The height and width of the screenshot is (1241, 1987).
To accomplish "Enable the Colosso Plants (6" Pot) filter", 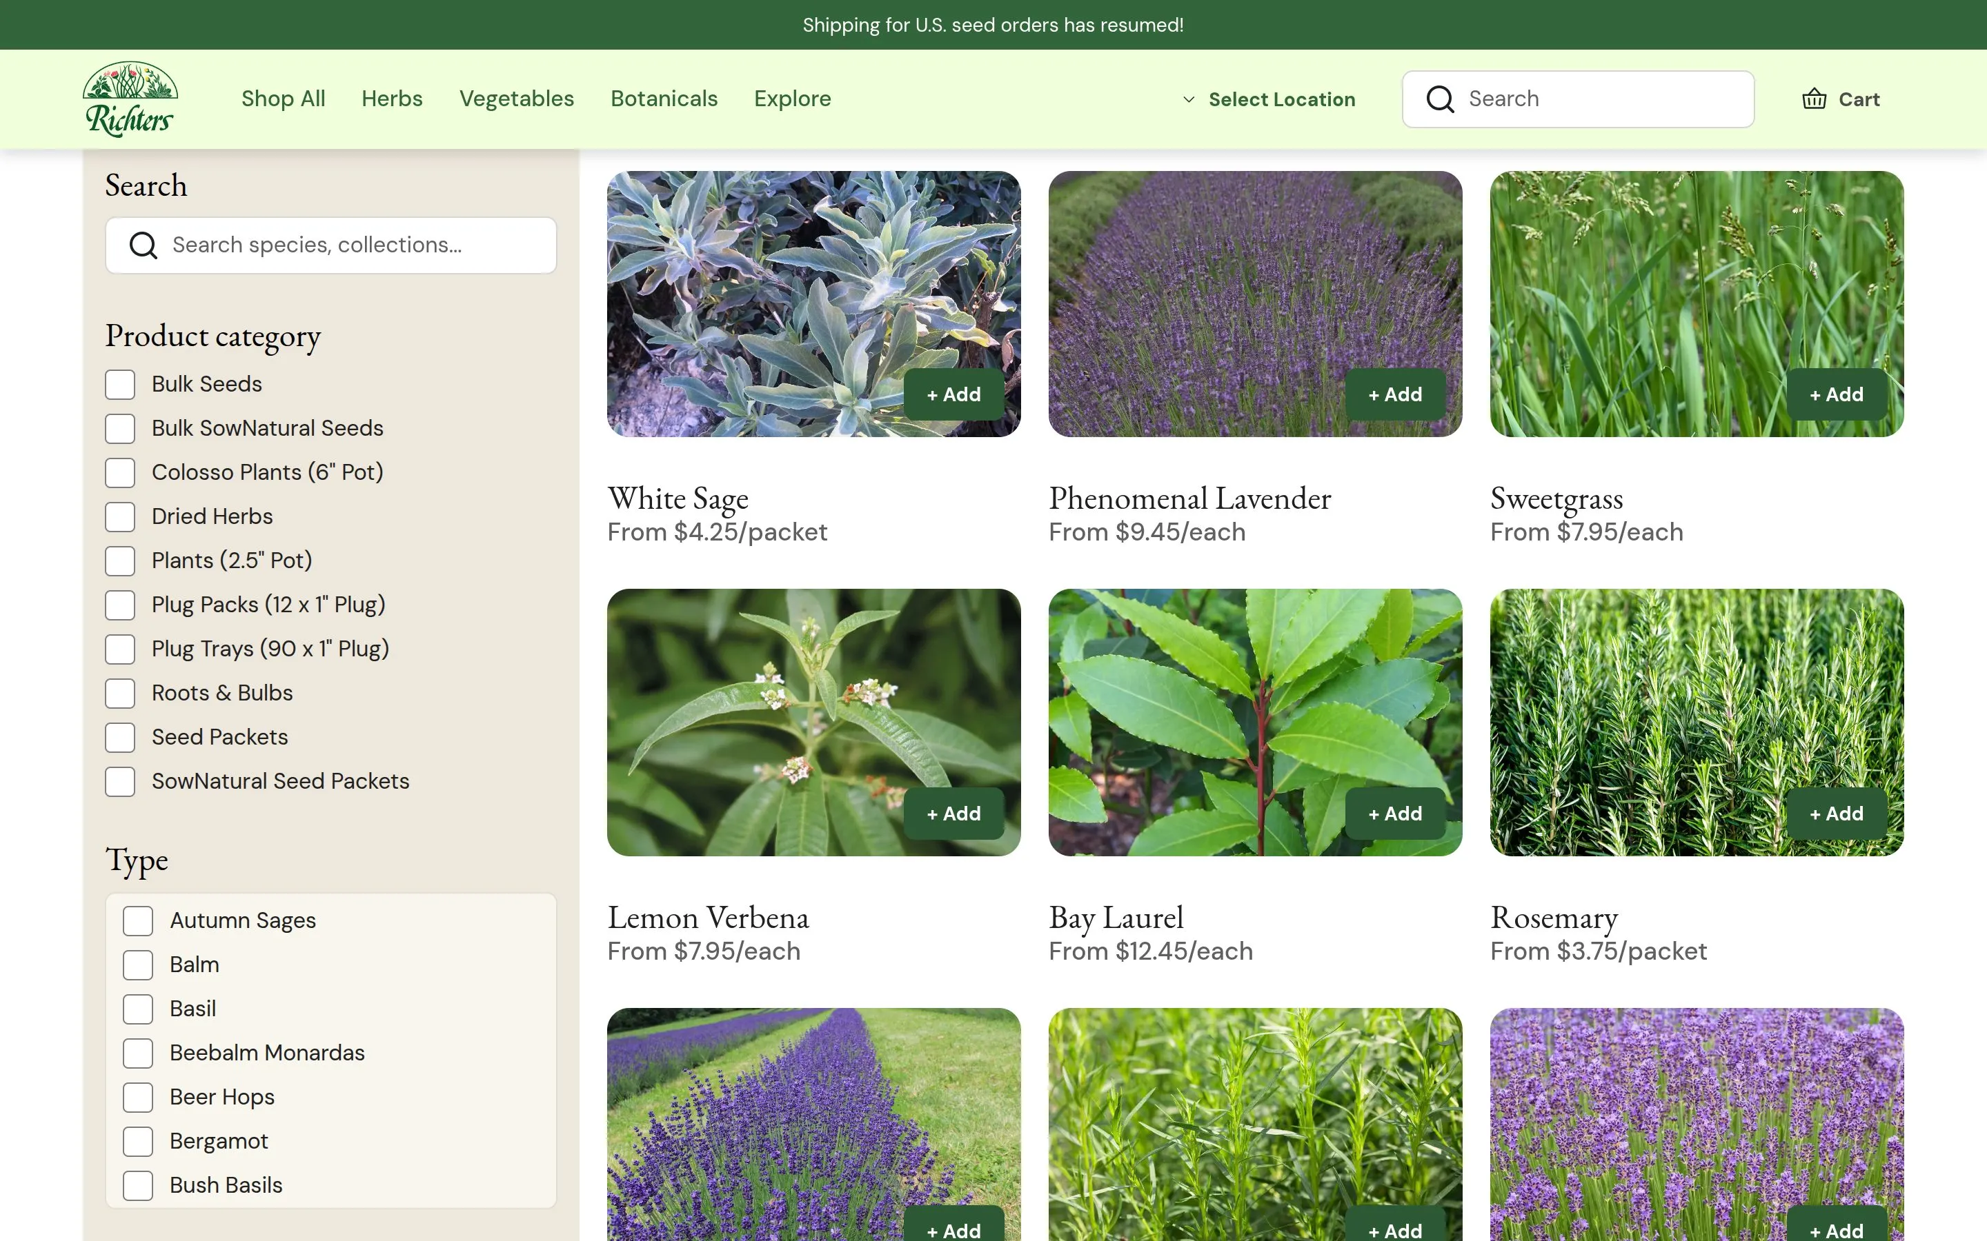I will pos(120,473).
